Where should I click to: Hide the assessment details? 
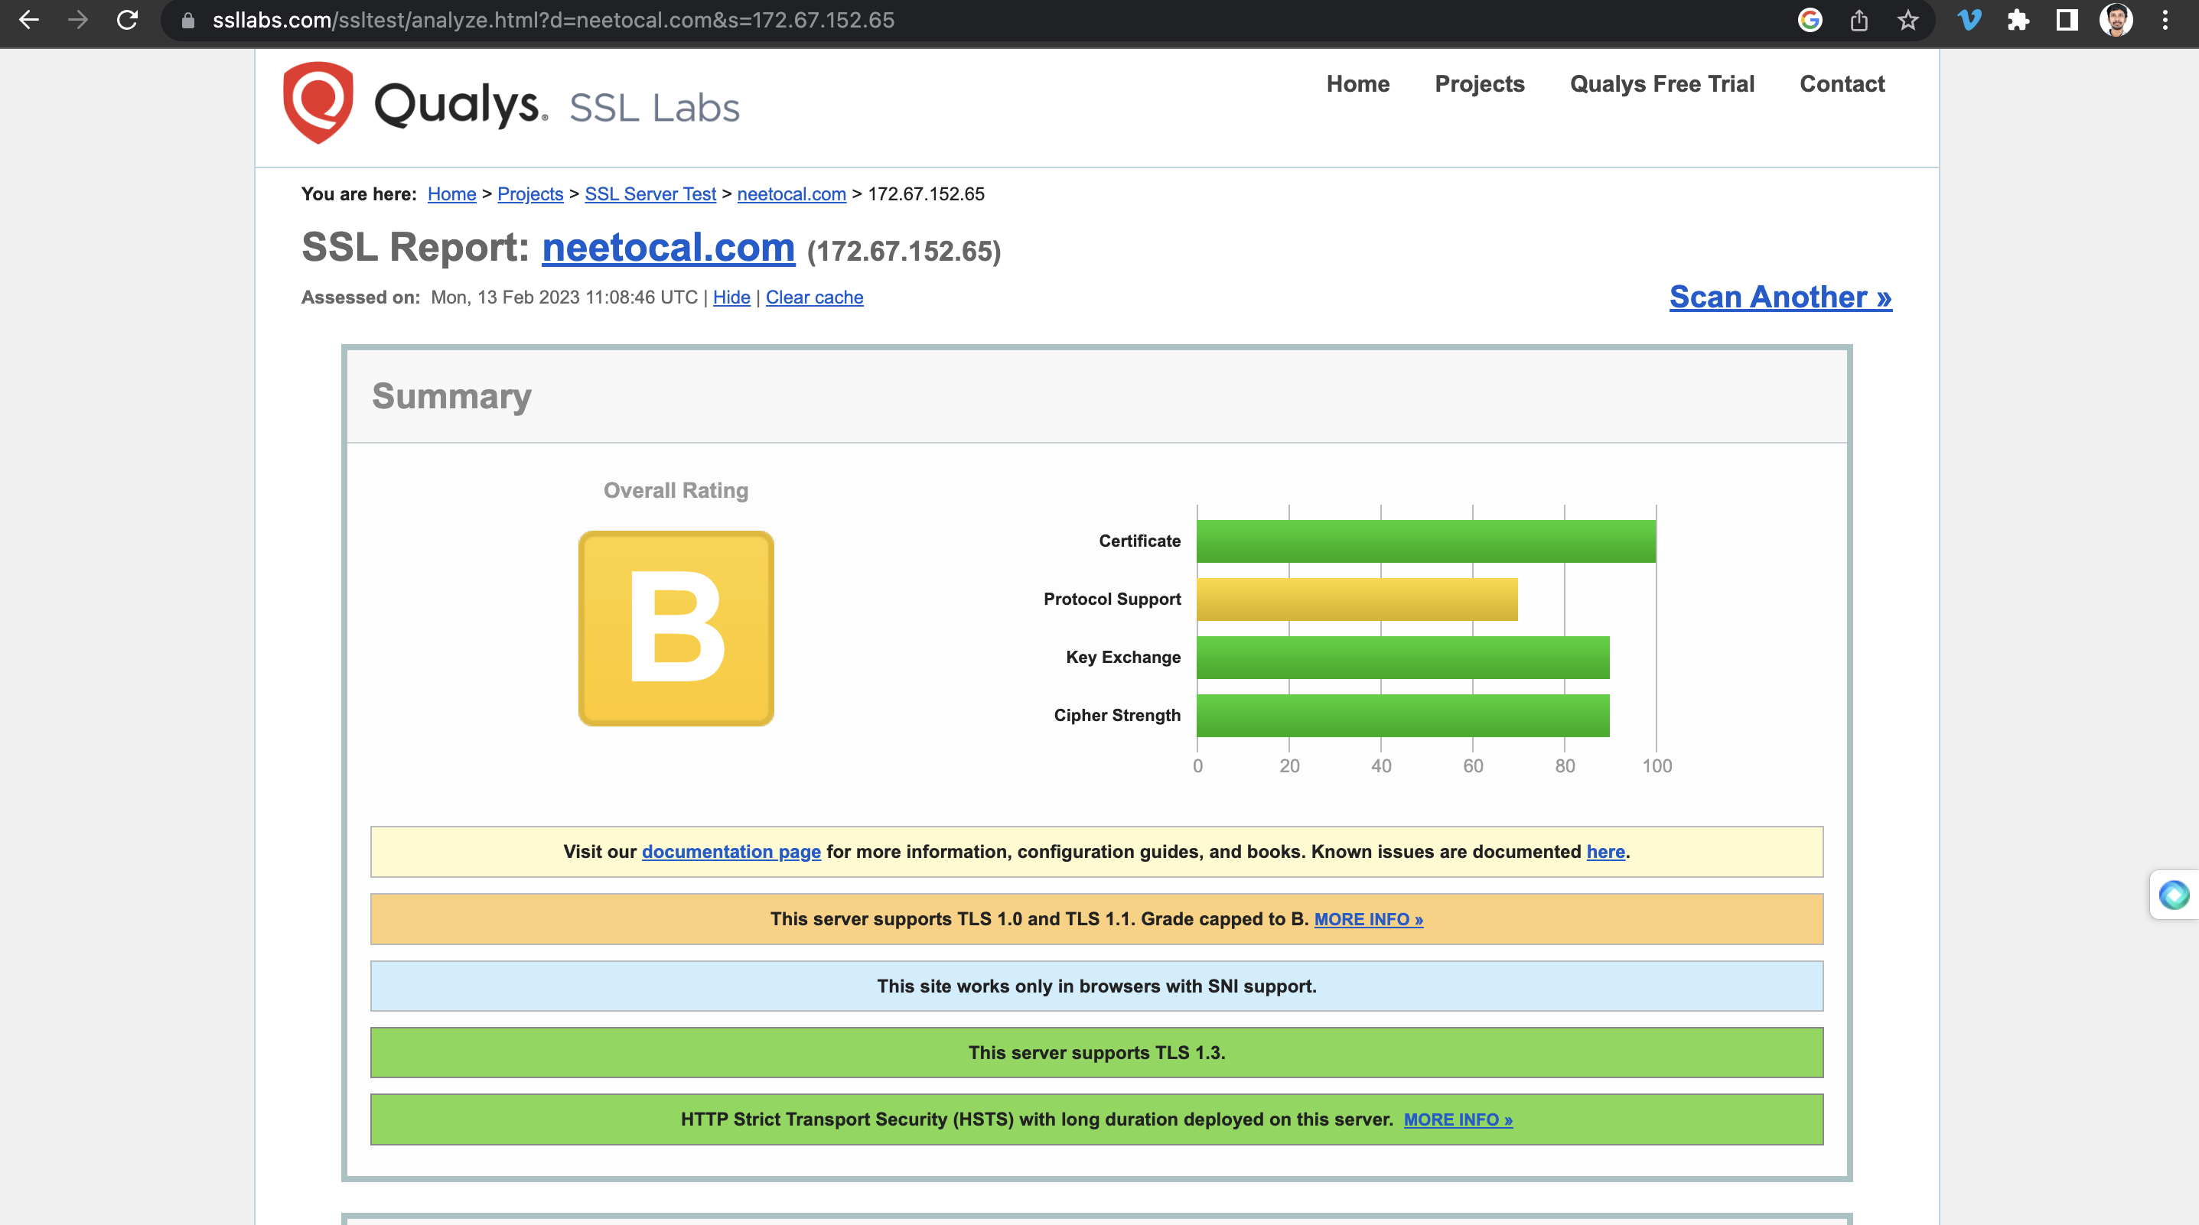(731, 297)
